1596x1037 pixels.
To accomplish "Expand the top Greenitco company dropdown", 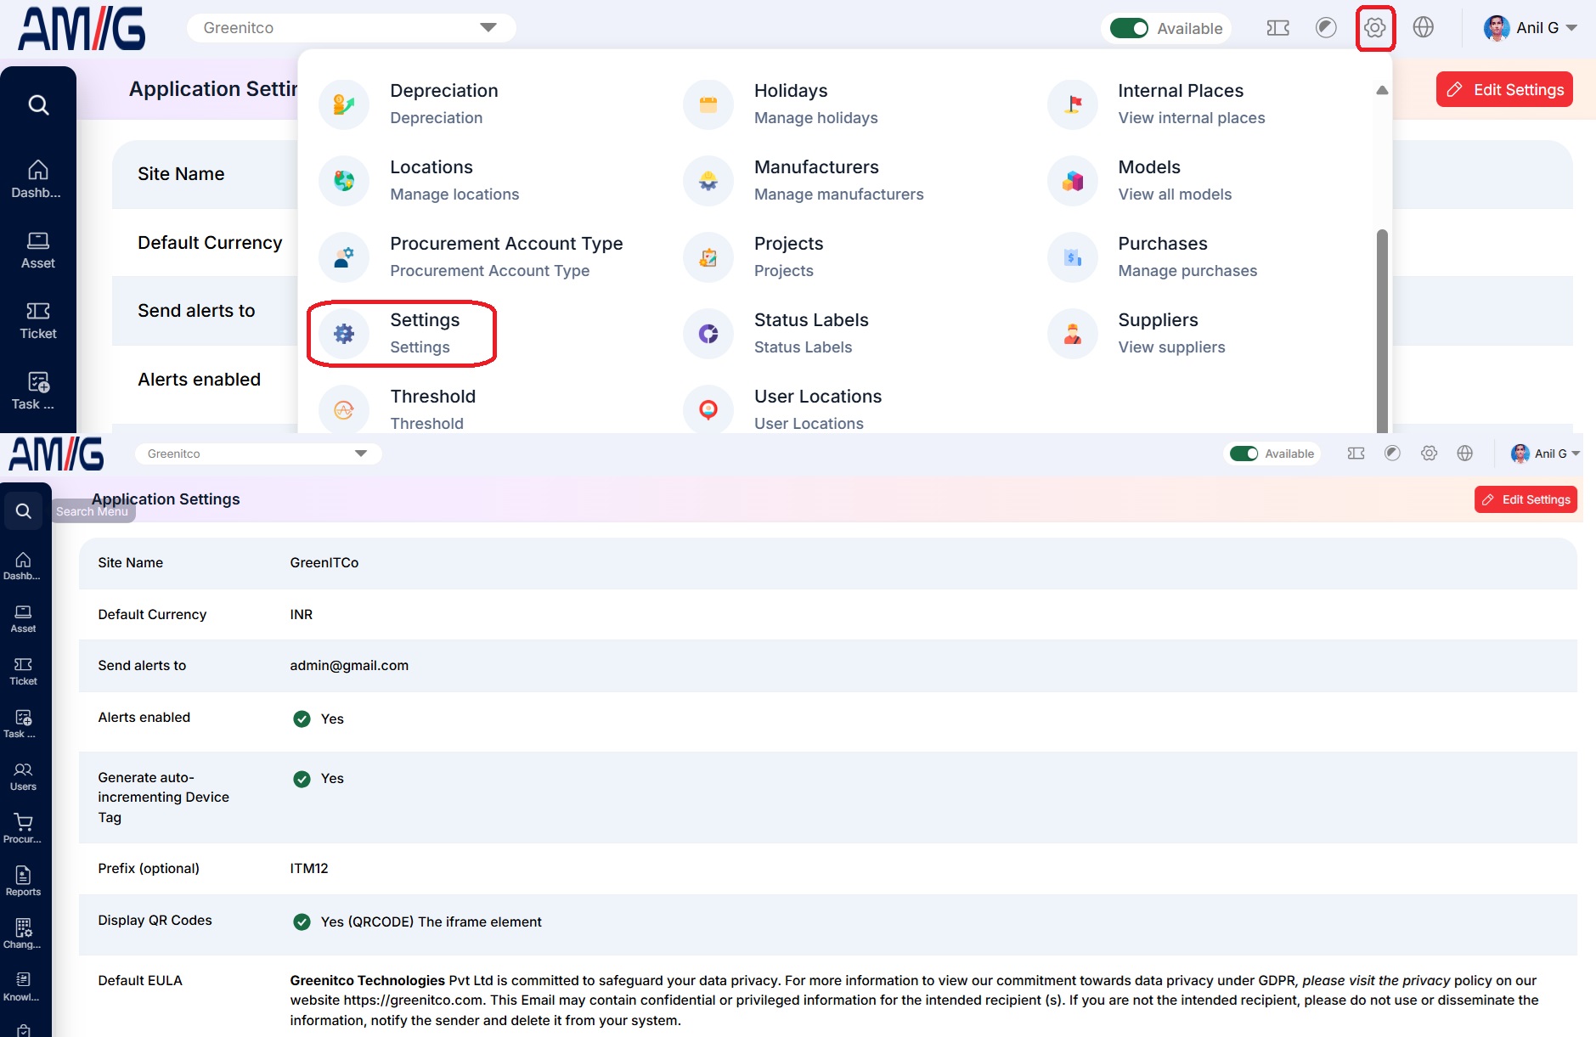I will pos(351,28).
